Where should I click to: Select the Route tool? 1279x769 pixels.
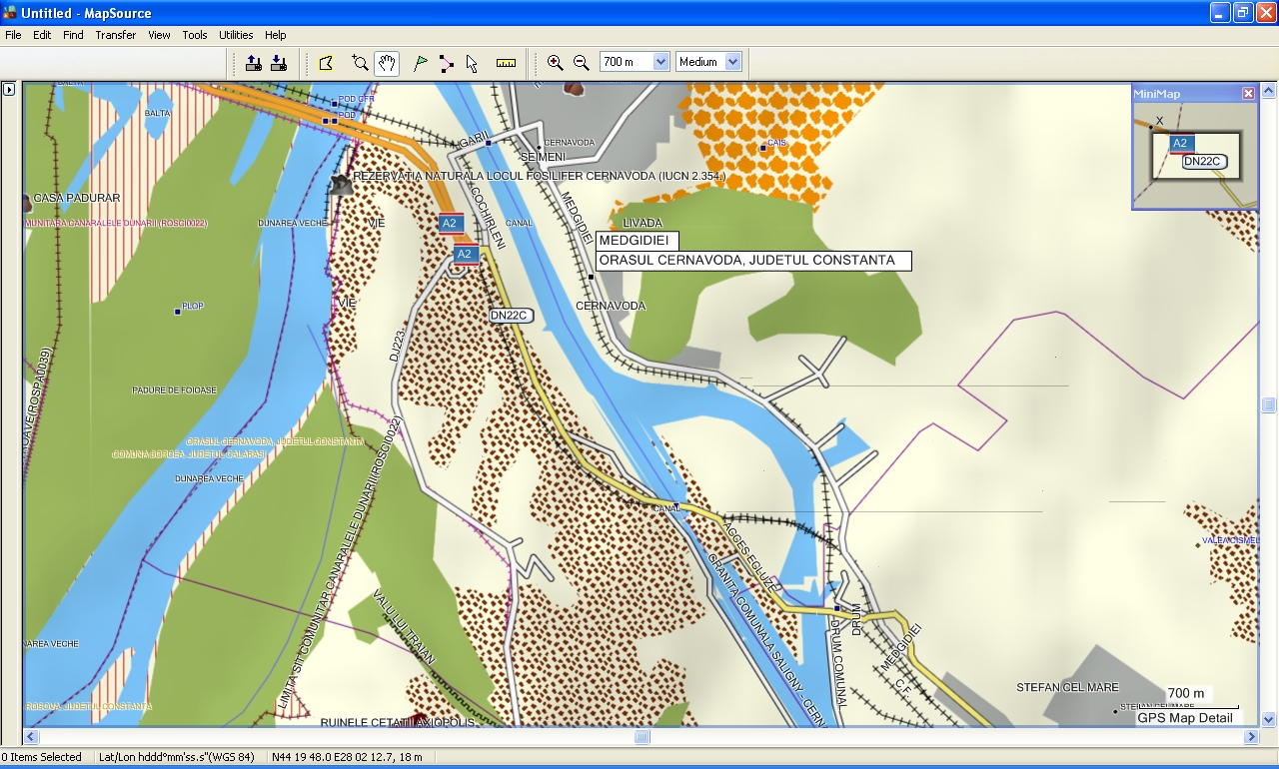pyautogui.click(x=446, y=63)
